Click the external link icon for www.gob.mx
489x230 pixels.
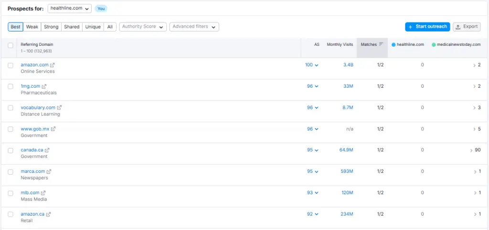[53, 129]
